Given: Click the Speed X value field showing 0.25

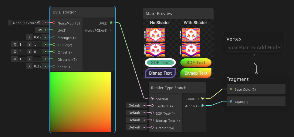Looking at the screenshot, I should pyautogui.click(x=37, y=66).
